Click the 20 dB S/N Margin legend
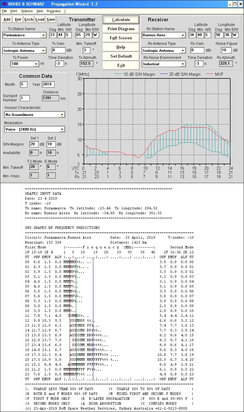Screen dimensions: 244x412 (185, 74)
